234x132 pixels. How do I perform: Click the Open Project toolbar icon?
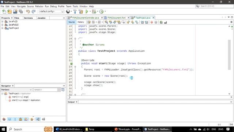point(15,11)
